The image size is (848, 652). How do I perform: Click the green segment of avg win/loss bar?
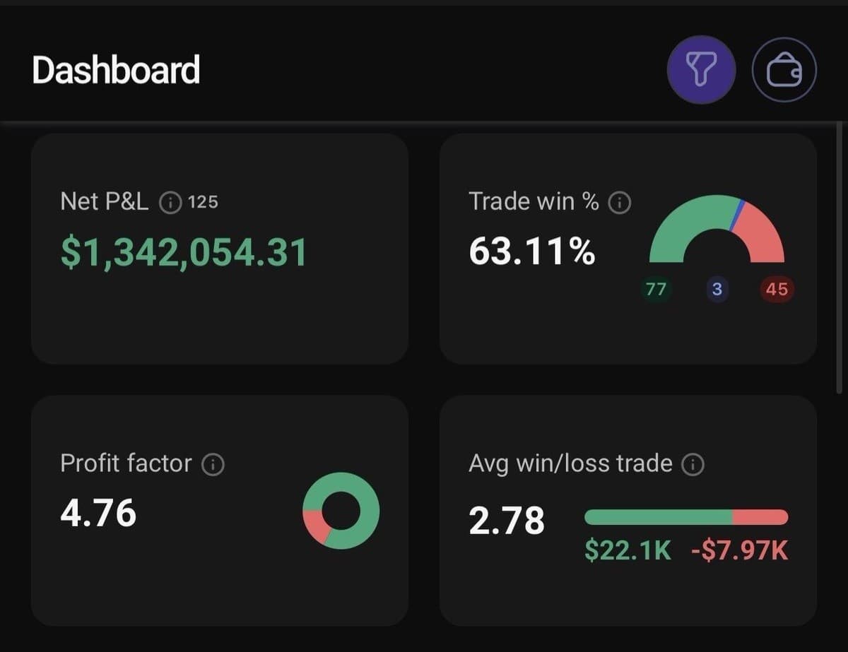(x=659, y=517)
